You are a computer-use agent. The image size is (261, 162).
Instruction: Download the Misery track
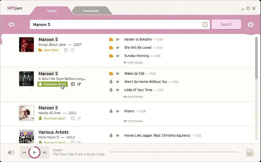[111, 111]
